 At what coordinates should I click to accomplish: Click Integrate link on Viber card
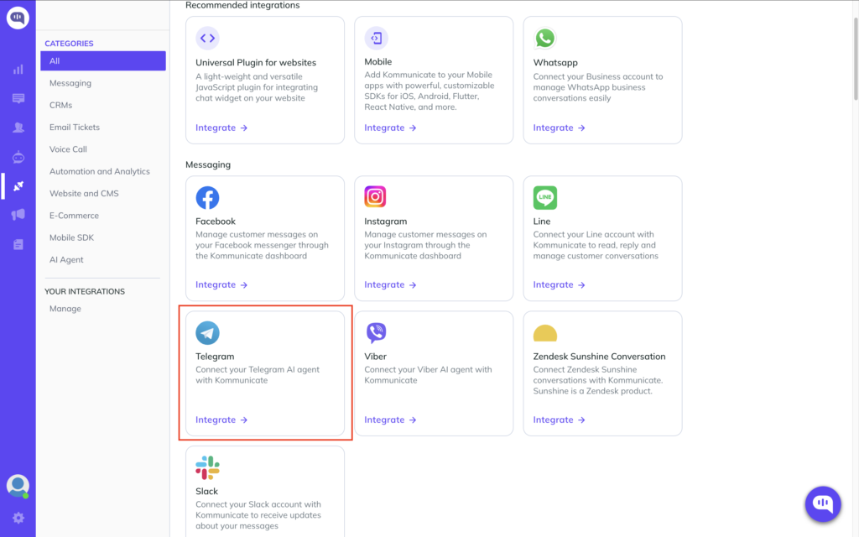[x=390, y=420]
